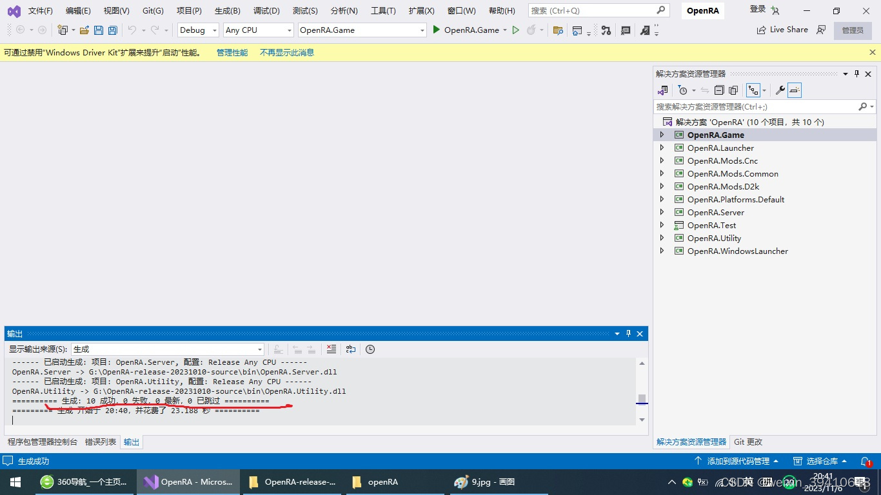881x495 pixels.
Task: Click the notifications bell in status bar
Action: [866, 461]
